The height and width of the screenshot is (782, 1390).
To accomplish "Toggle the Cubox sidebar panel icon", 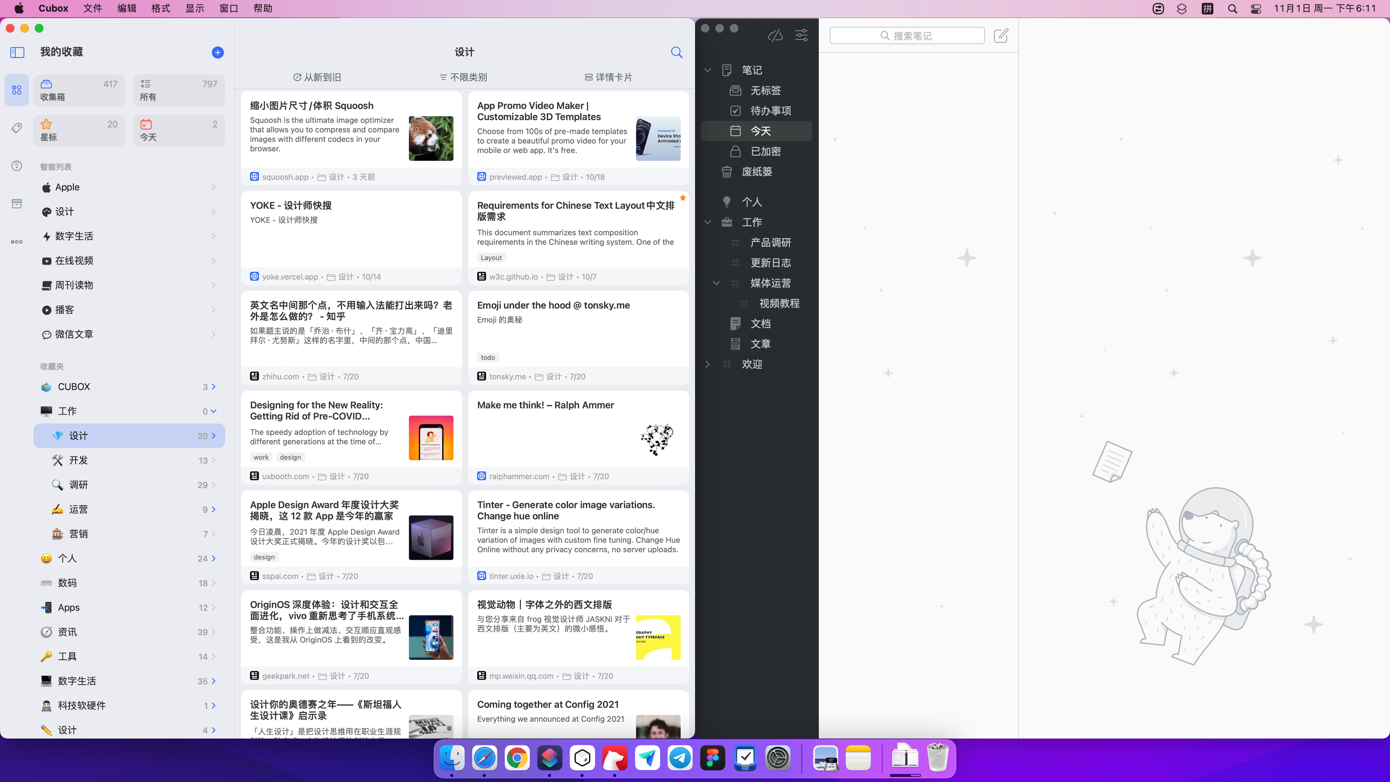I will (17, 52).
